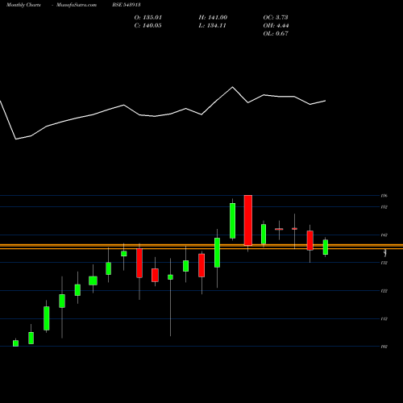This screenshot has height=403, width=403.
Task: Click the 156 price axis label
Action: click(384, 196)
